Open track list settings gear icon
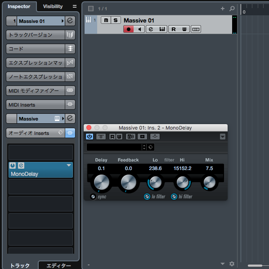The height and width of the screenshot is (269, 269). pos(232,264)
